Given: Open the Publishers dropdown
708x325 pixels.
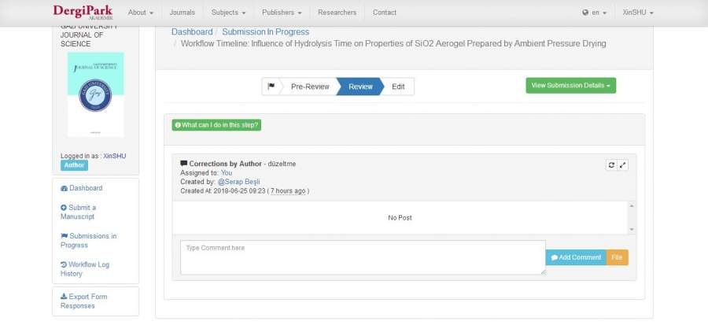Looking at the screenshot, I should pyautogui.click(x=282, y=13).
